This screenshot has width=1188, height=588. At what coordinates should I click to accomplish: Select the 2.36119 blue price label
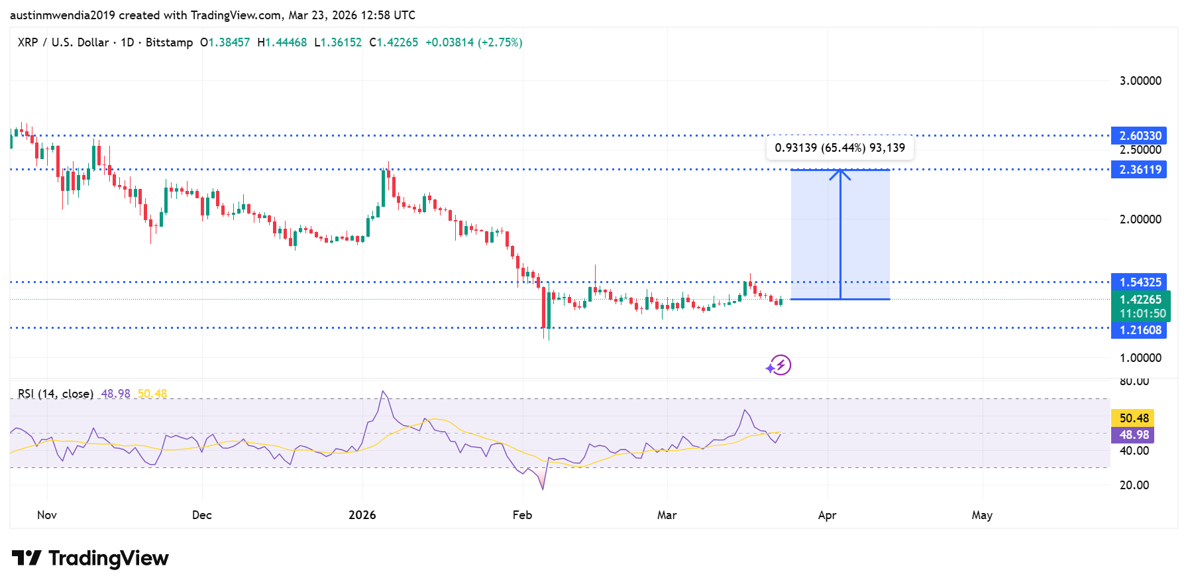pos(1139,170)
